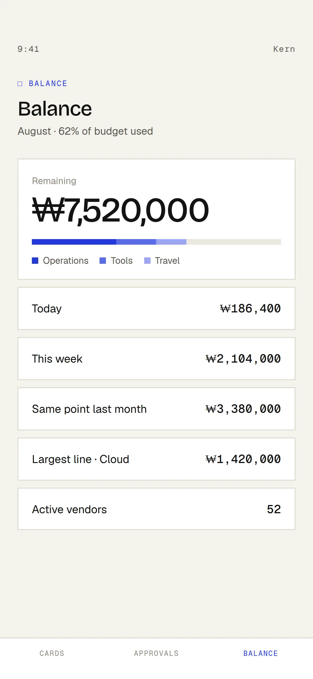
Task: Tap the Active vendors row
Action: click(156, 509)
